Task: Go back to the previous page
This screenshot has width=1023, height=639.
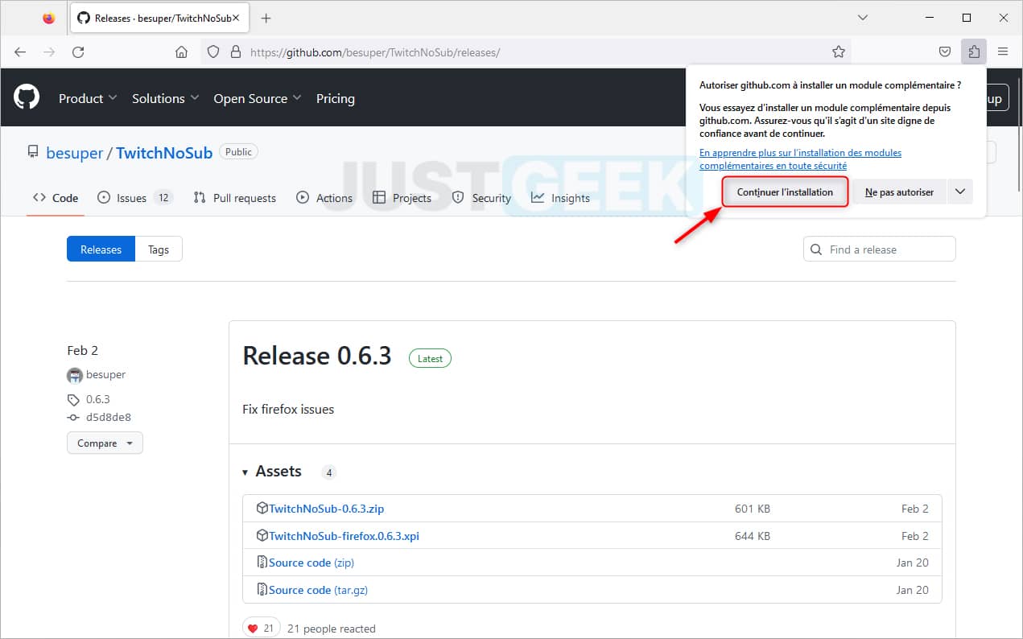Action: 20,52
